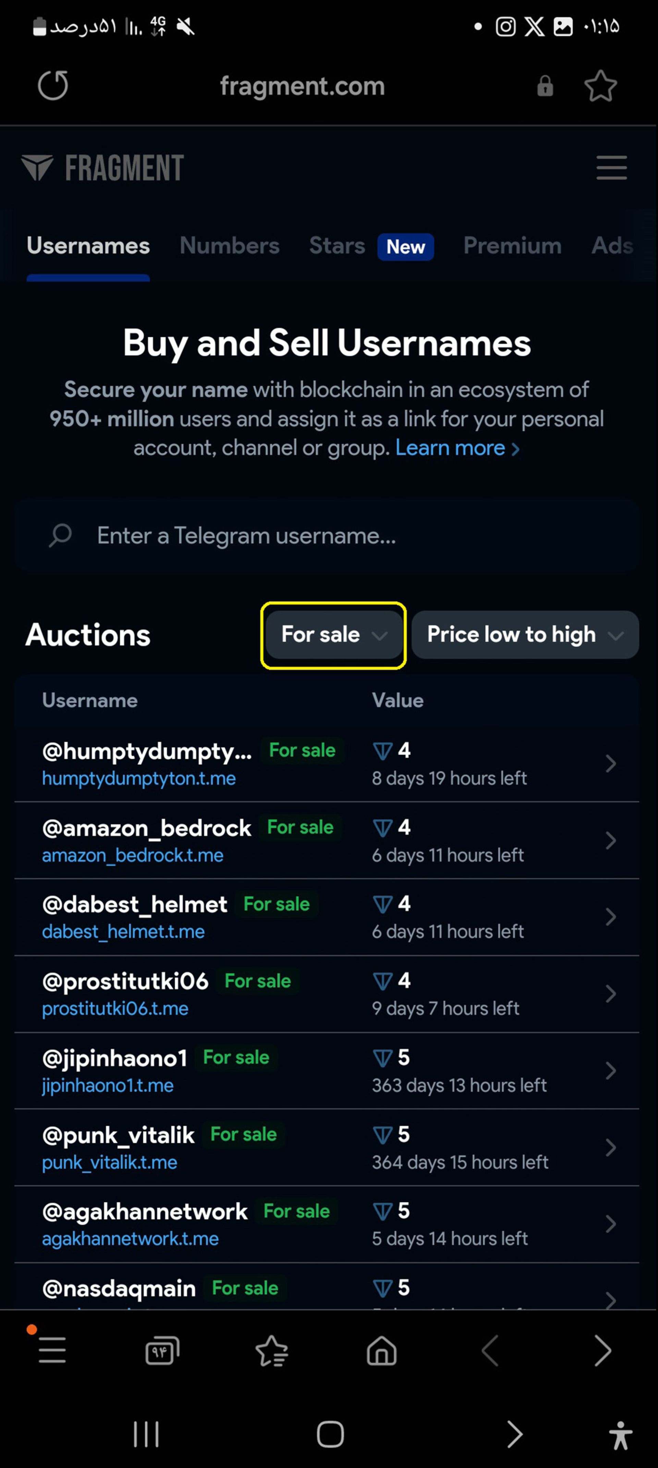This screenshot has height=1468, width=658.
Task: Tap the browser forward arrow
Action: (603, 1351)
